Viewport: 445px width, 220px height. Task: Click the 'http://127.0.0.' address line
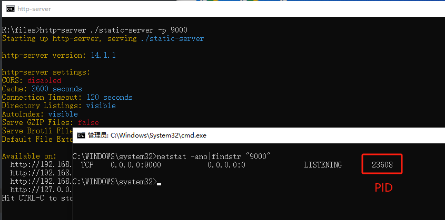(42, 190)
